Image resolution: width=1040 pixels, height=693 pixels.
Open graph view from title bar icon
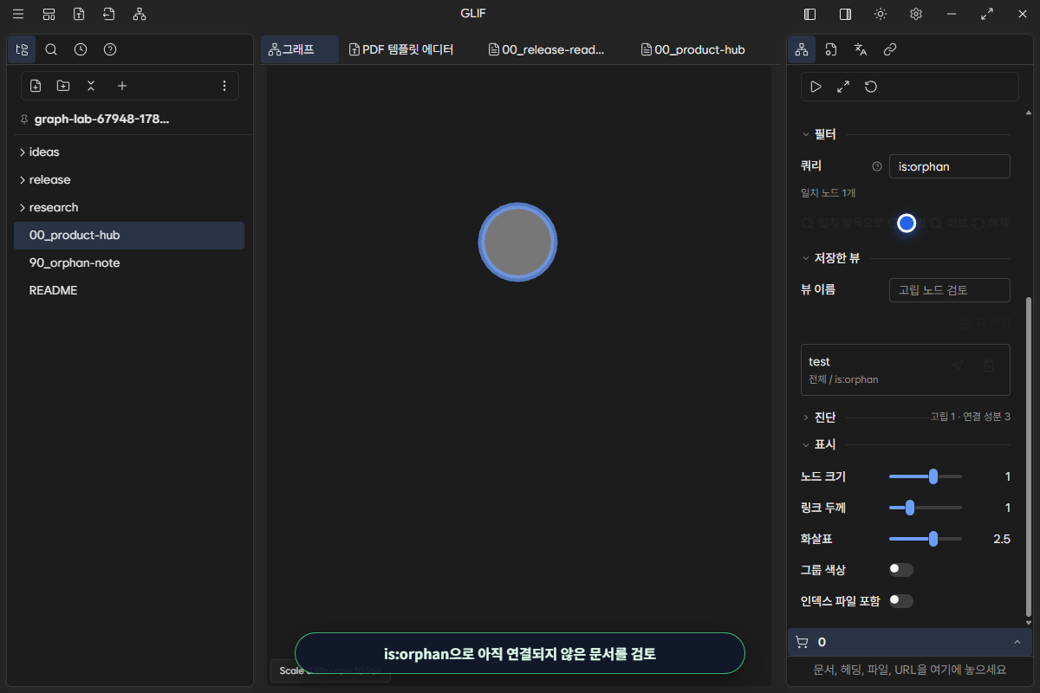pyautogui.click(x=140, y=14)
